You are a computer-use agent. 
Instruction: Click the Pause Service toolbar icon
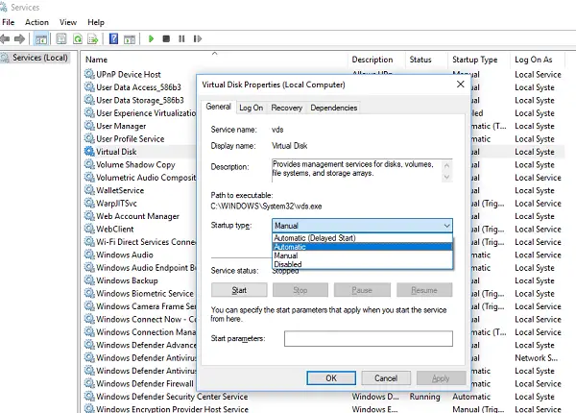[x=181, y=38]
